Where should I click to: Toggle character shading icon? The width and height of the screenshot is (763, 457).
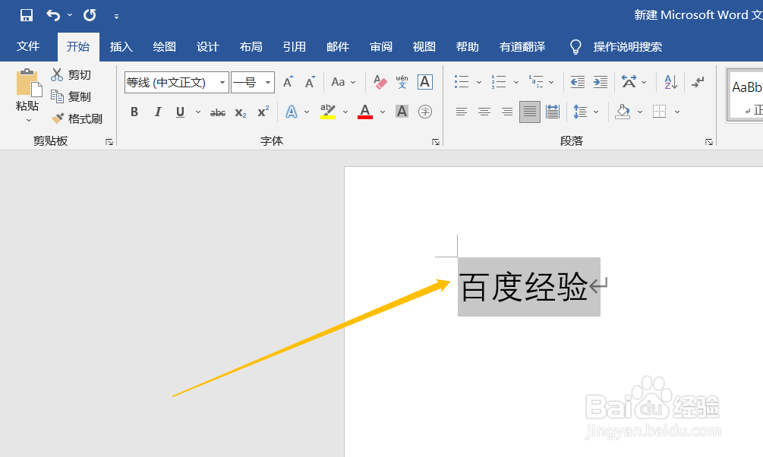coord(402,112)
